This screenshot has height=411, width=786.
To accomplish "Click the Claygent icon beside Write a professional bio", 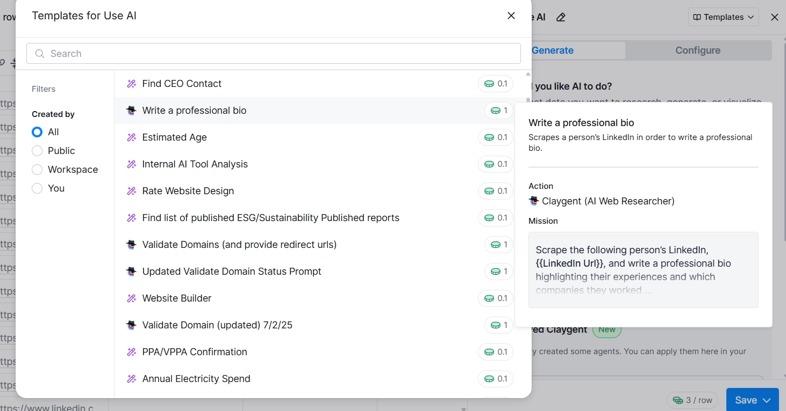I will click(131, 111).
